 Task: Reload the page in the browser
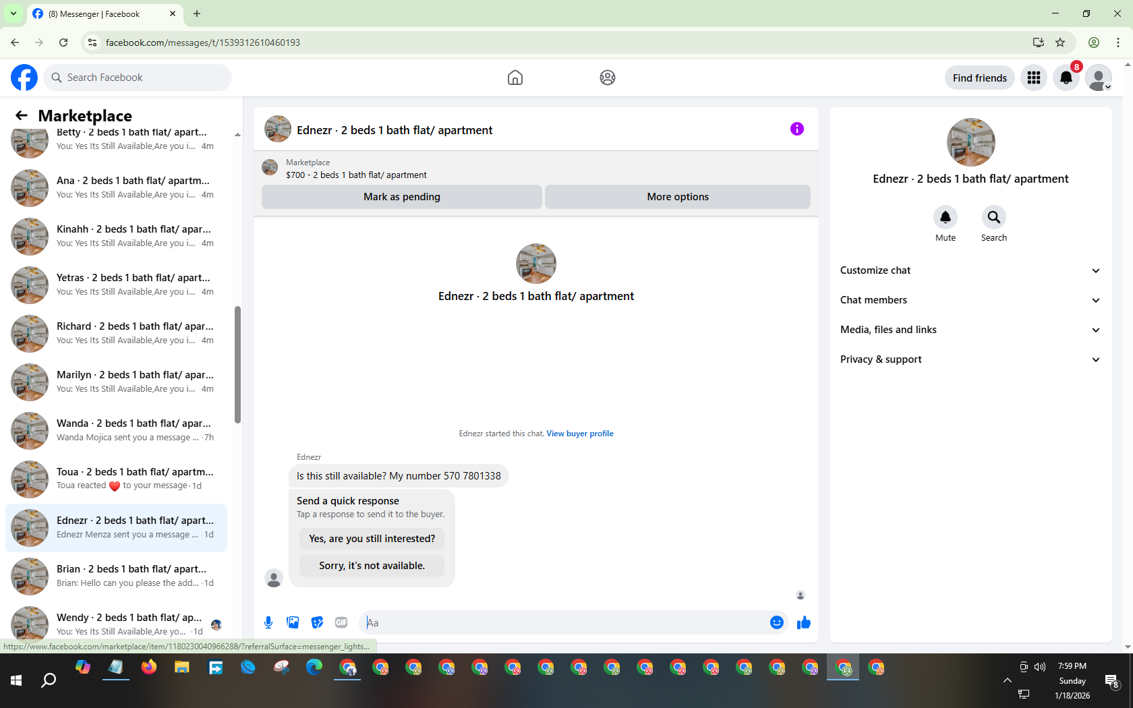[63, 42]
